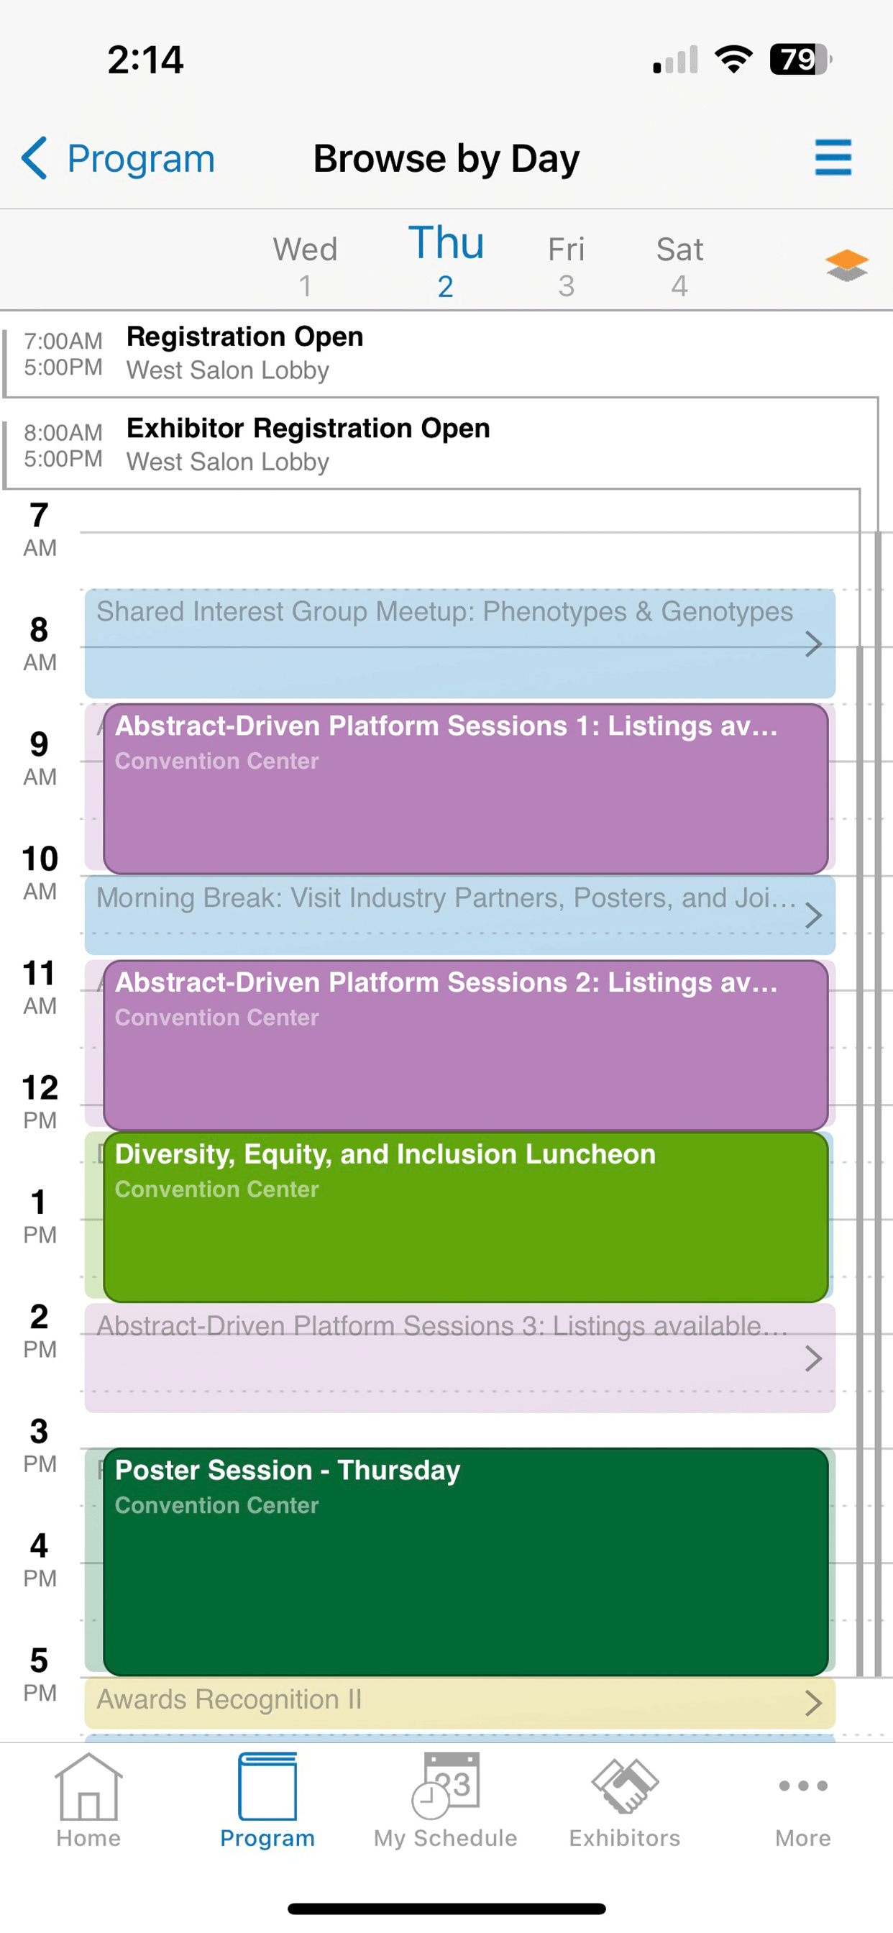Switch to Fri 3 day
Screen dimensions: 893x1933
click(x=567, y=266)
